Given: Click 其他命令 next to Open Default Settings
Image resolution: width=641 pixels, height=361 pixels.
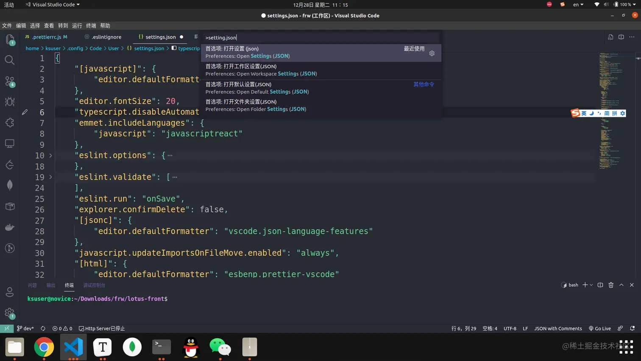Looking at the screenshot, I should click(x=424, y=84).
